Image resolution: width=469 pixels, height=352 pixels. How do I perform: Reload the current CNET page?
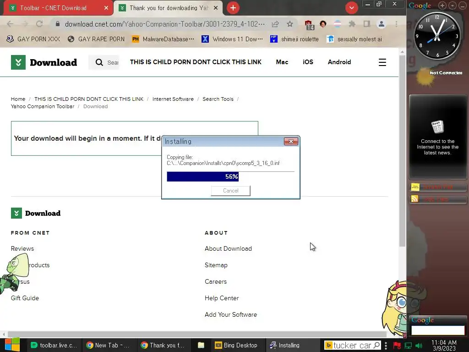coord(39,24)
